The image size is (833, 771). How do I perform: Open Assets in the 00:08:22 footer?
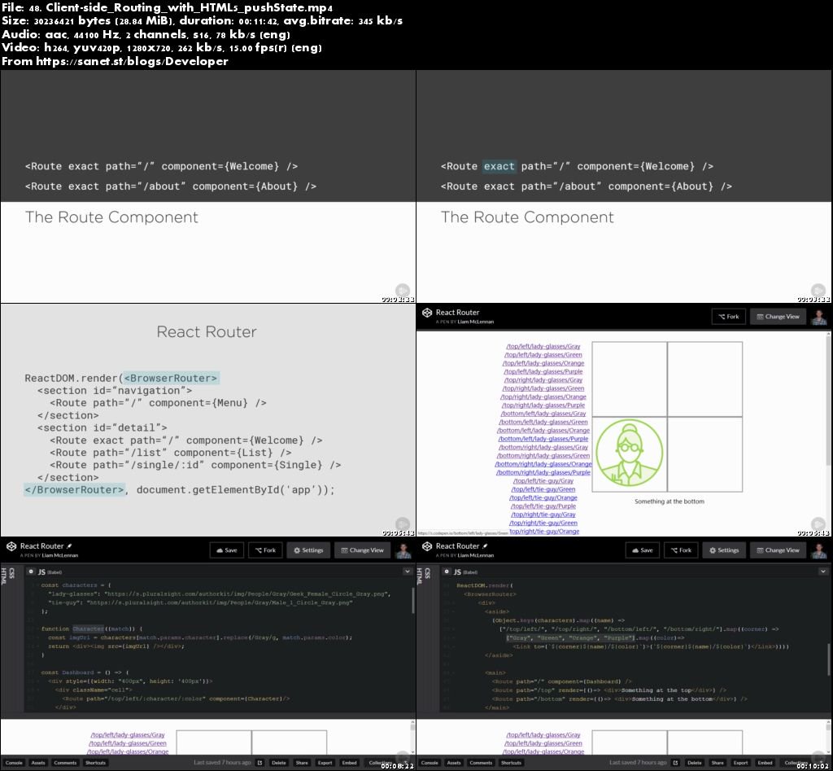tap(38, 763)
